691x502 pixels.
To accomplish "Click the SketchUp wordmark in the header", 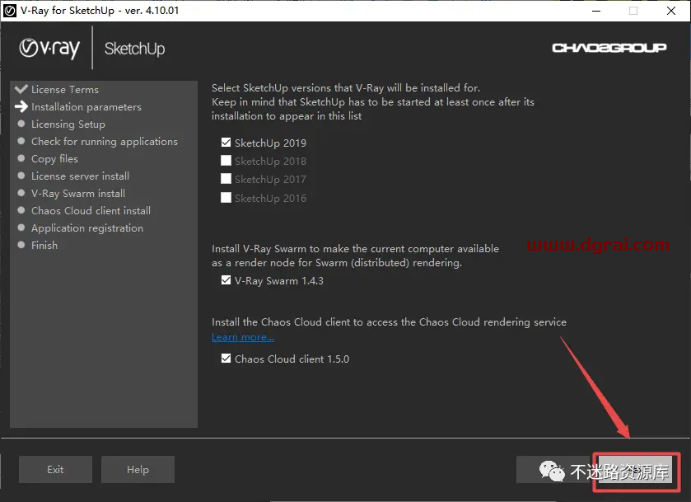I will 135,49.
